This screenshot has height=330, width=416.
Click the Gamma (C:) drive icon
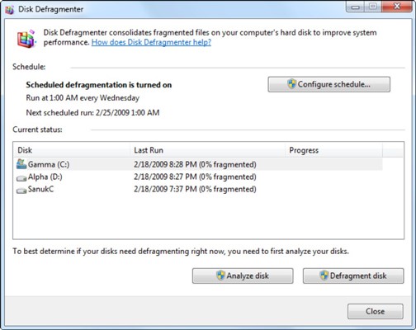point(21,164)
